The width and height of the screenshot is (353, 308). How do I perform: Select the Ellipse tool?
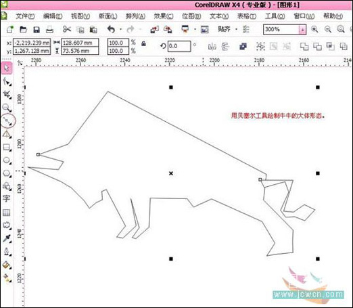coord(7,160)
